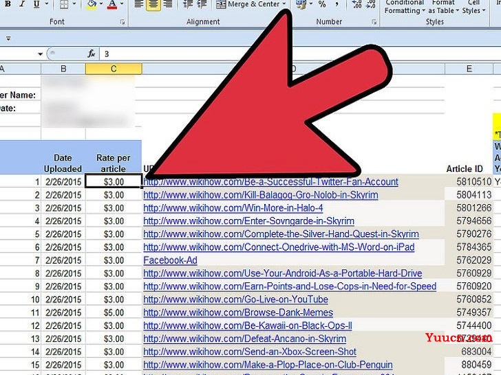
Task: Open Accounting format dropdown arrow
Action: point(311,4)
